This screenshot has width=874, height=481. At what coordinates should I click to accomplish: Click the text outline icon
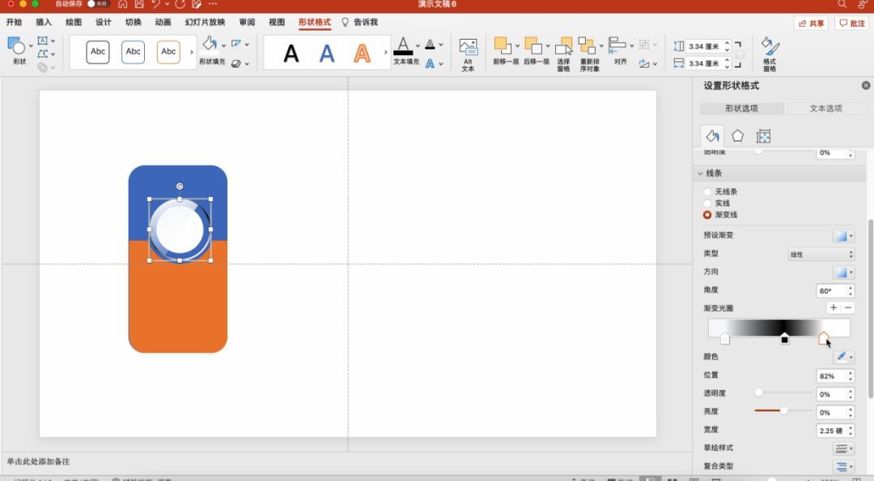(x=430, y=44)
